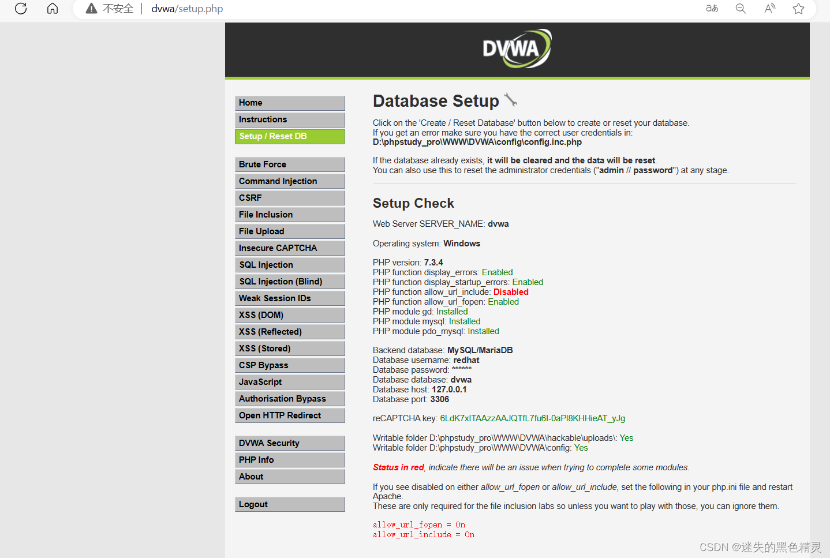The height and width of the screenshot is (558, 830).
Task: Open the Home menu item
Action: 290,103
